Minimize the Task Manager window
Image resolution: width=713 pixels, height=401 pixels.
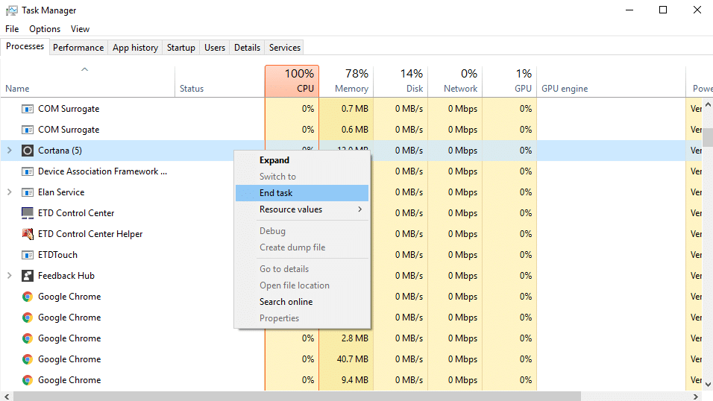[x=629, y=10]
